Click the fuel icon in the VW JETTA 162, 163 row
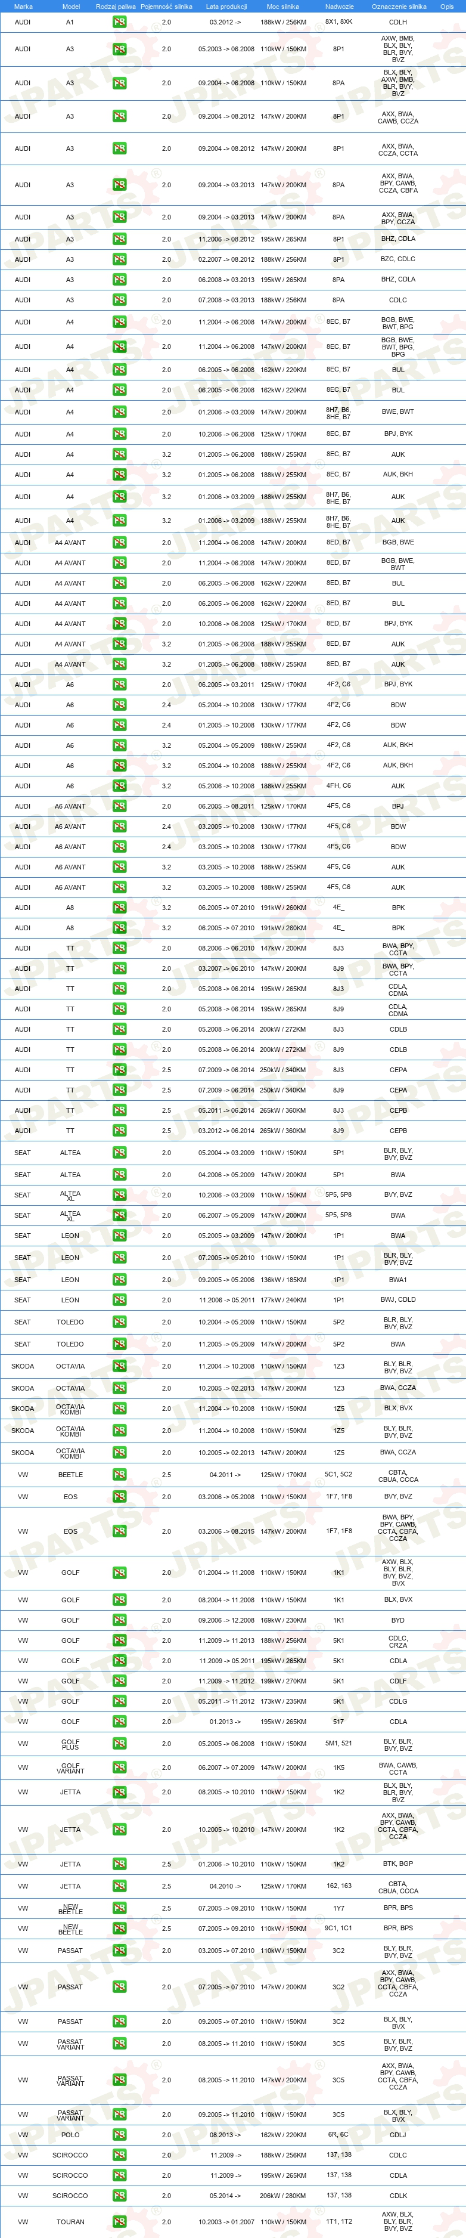 120,1886
